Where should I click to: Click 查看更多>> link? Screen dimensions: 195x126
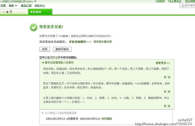click(x=163, y=63)
